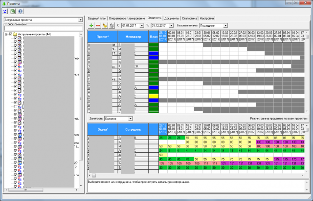This screenshot has height=201, width=313.
Task: Click the Сотрудник column header
Action: pyautogui.click(x=133, y=129)
